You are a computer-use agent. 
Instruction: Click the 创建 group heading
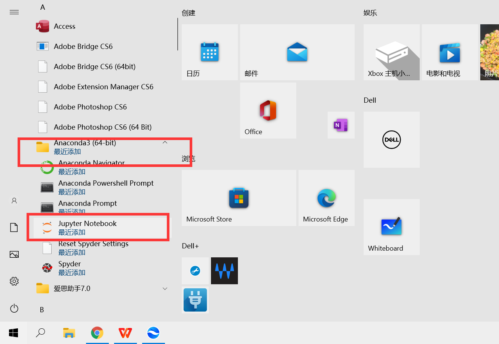point(189,13)
